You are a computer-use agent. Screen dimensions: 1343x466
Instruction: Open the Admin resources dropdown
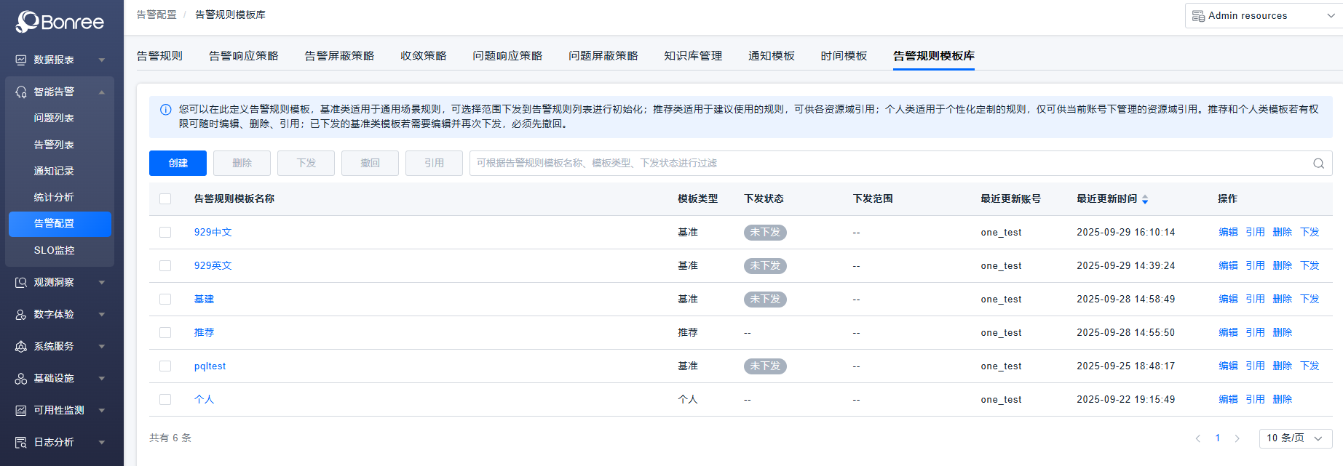[x=1263, y=16]
